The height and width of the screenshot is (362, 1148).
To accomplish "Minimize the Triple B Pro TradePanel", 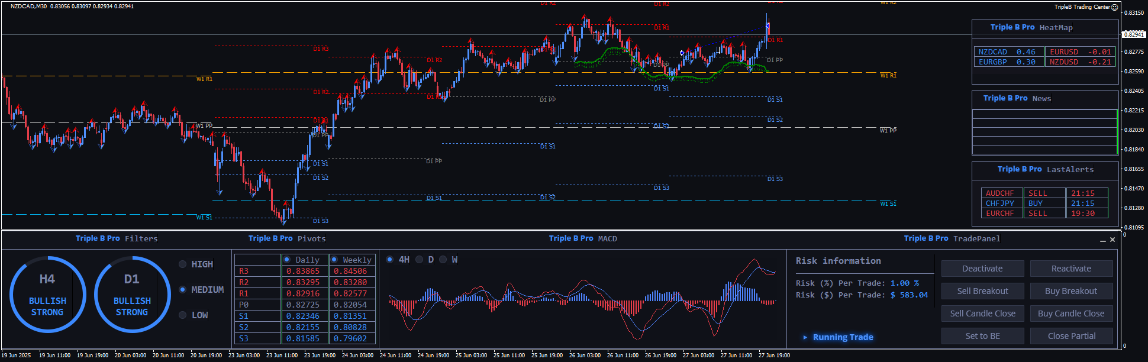I will click(x=1102, y=240).
